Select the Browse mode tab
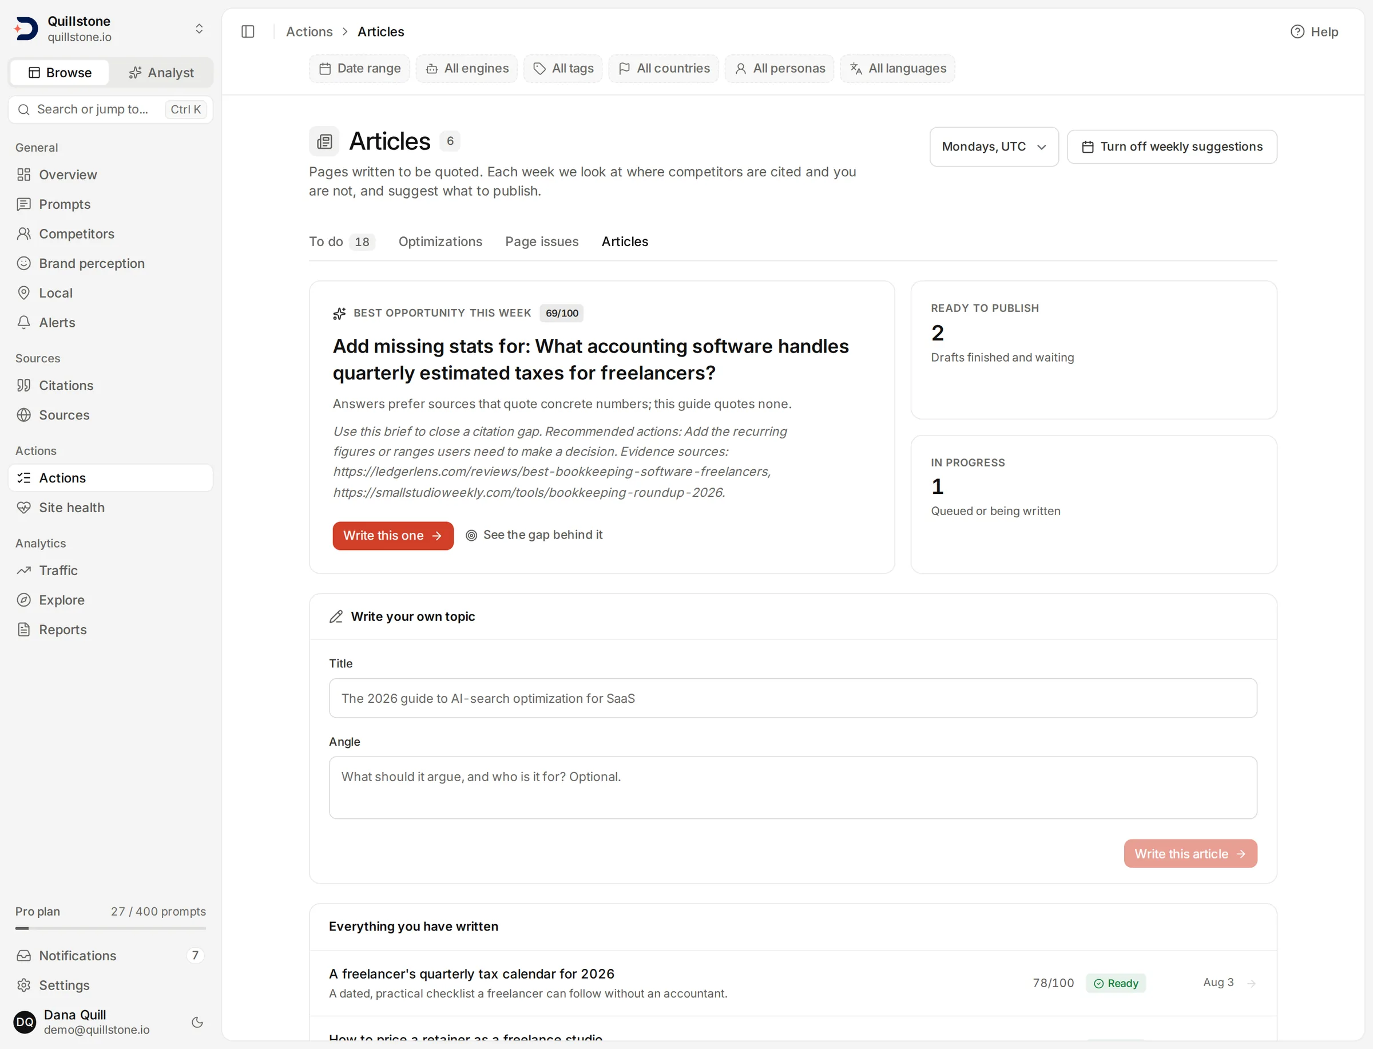The height and width of the screenshot is (1049, 1373). click(x=60, y=73)
